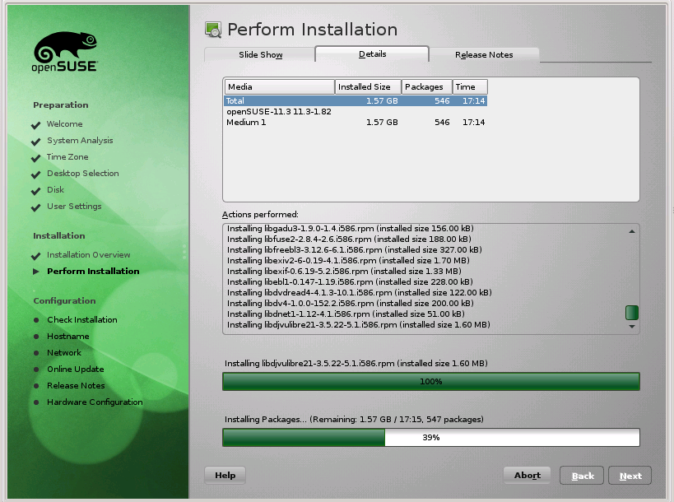Viewport: 674px width, 502px height.
Task: Open the Release Notes tab
Action: (x=484, y=55)
